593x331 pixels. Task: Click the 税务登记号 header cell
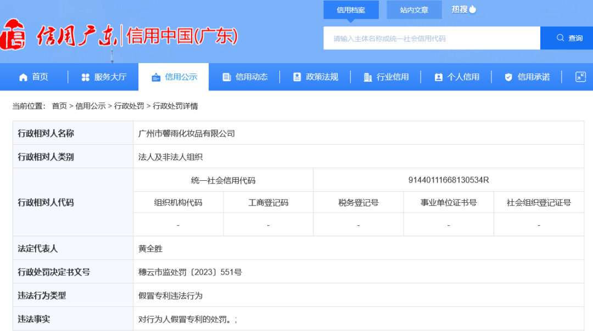pyautogui.click(x=359, y=203)
